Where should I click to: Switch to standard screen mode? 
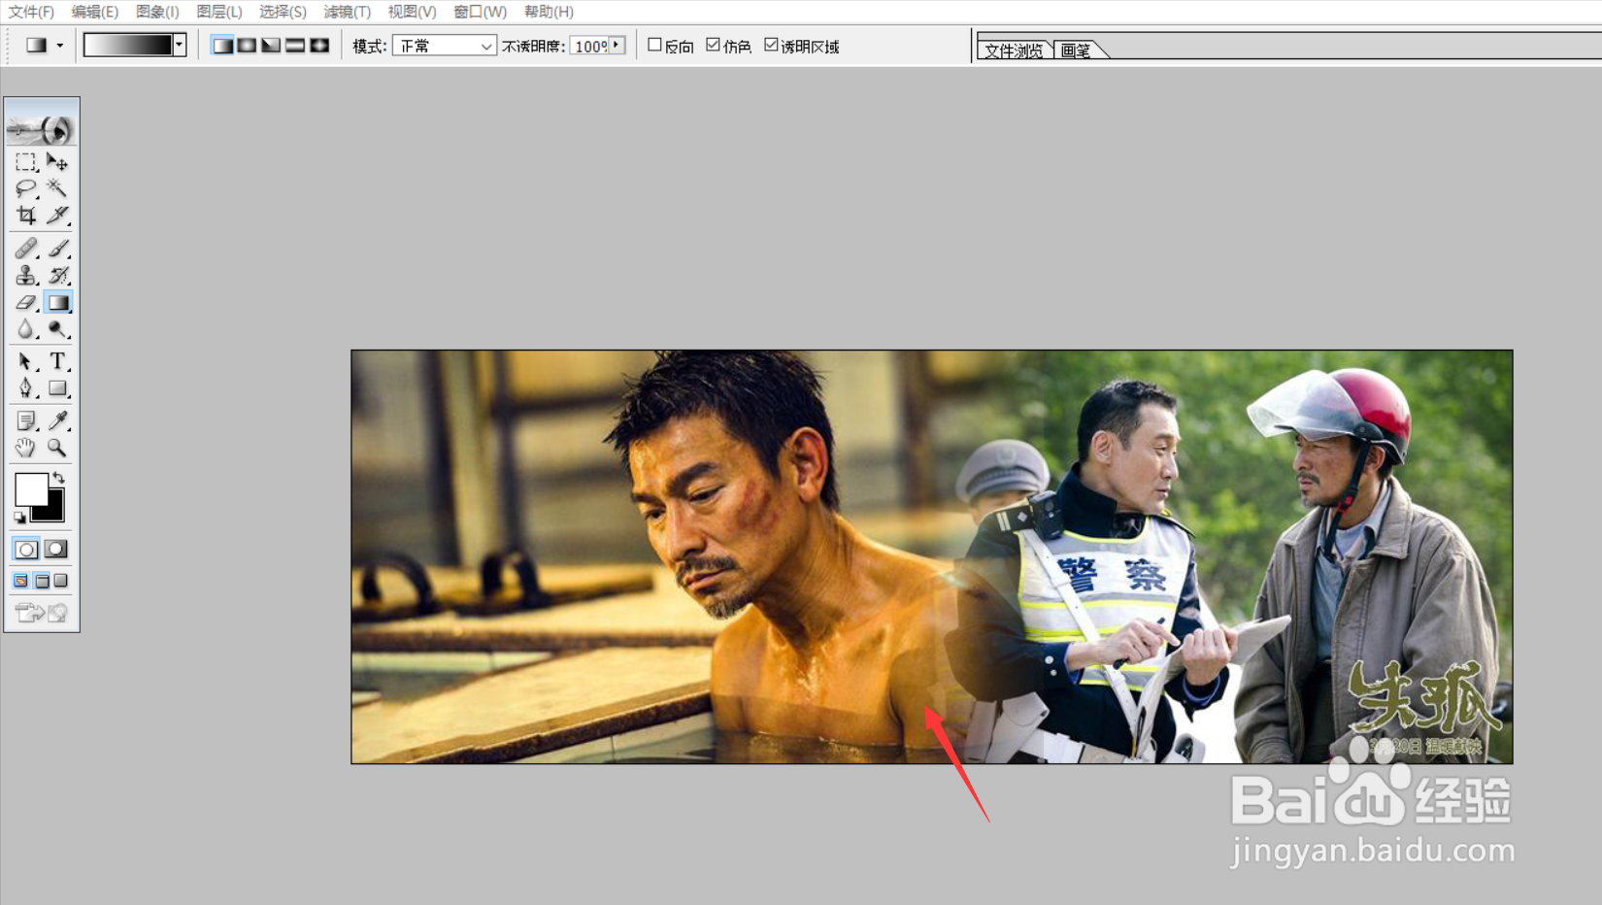pos(20,581)
